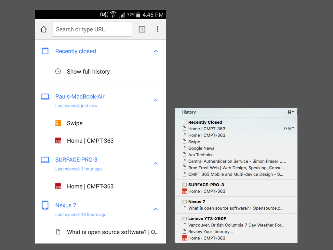Click the History menu header item
Screen dimensions: 333x250
click(x=236, y=112)
